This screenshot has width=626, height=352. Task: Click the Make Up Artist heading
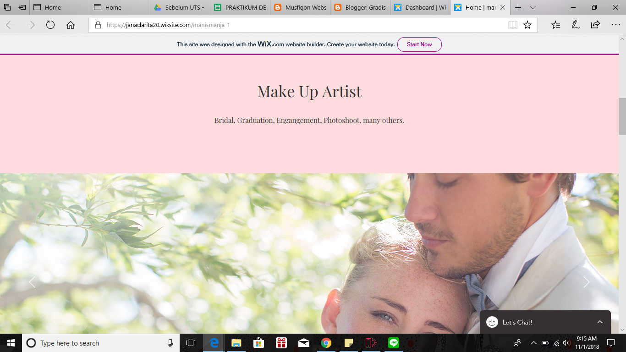click(309, 92)
